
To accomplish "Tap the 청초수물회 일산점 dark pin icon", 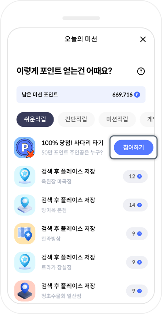I will [x=25, y=291].
